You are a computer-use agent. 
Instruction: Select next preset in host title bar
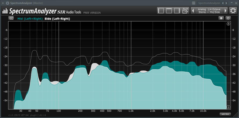[226, 3]
